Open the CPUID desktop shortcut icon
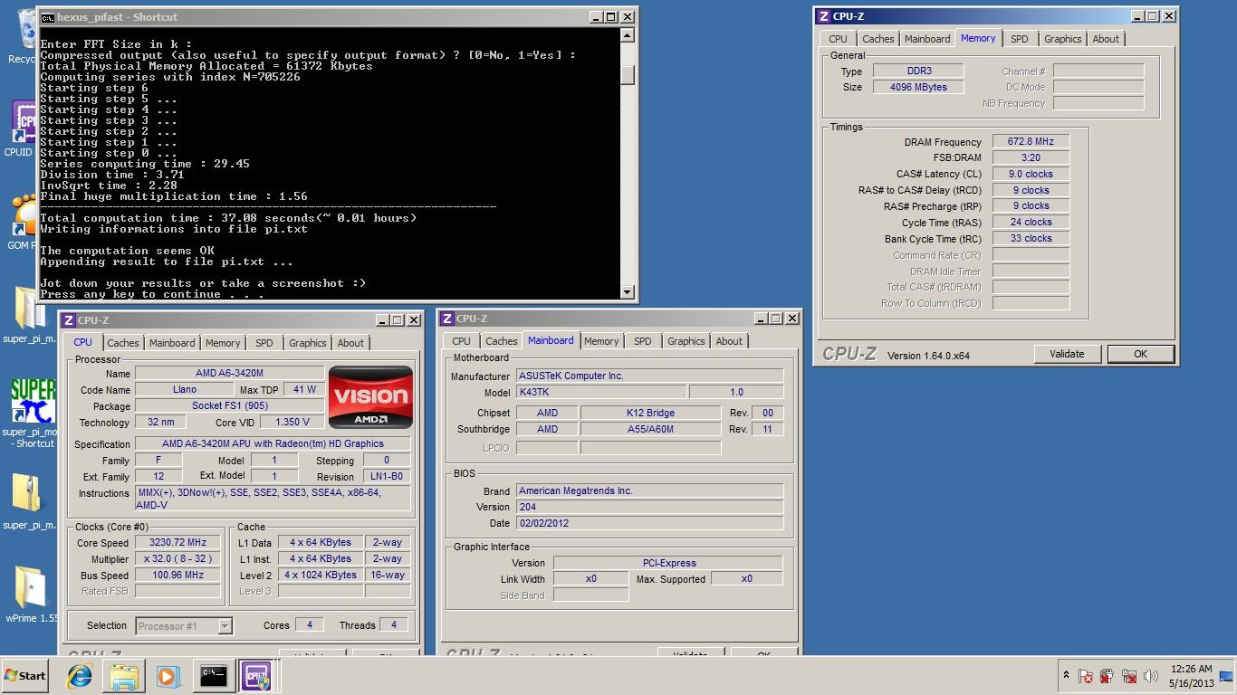 click(x=24, y=122)
